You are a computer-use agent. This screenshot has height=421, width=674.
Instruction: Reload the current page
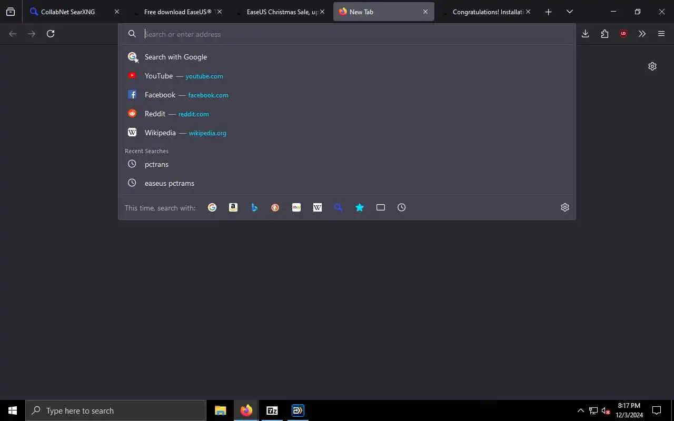click(x=51, y=34)
